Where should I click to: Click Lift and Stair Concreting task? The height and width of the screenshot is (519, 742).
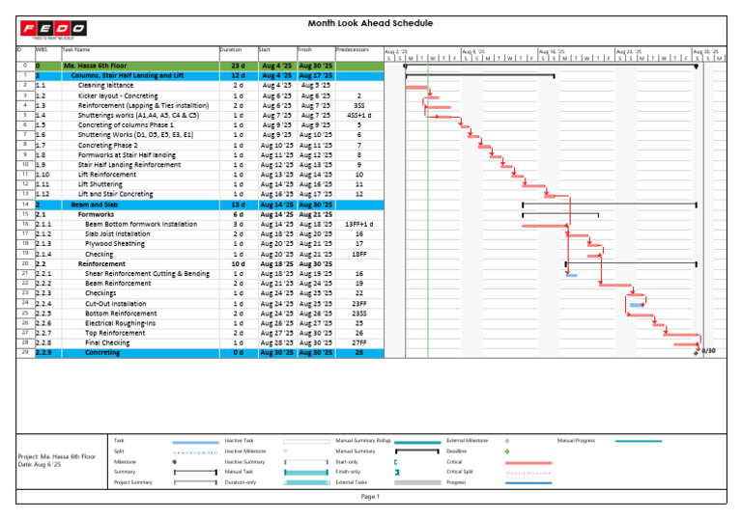pyautogui.click(x=116, y=194)
